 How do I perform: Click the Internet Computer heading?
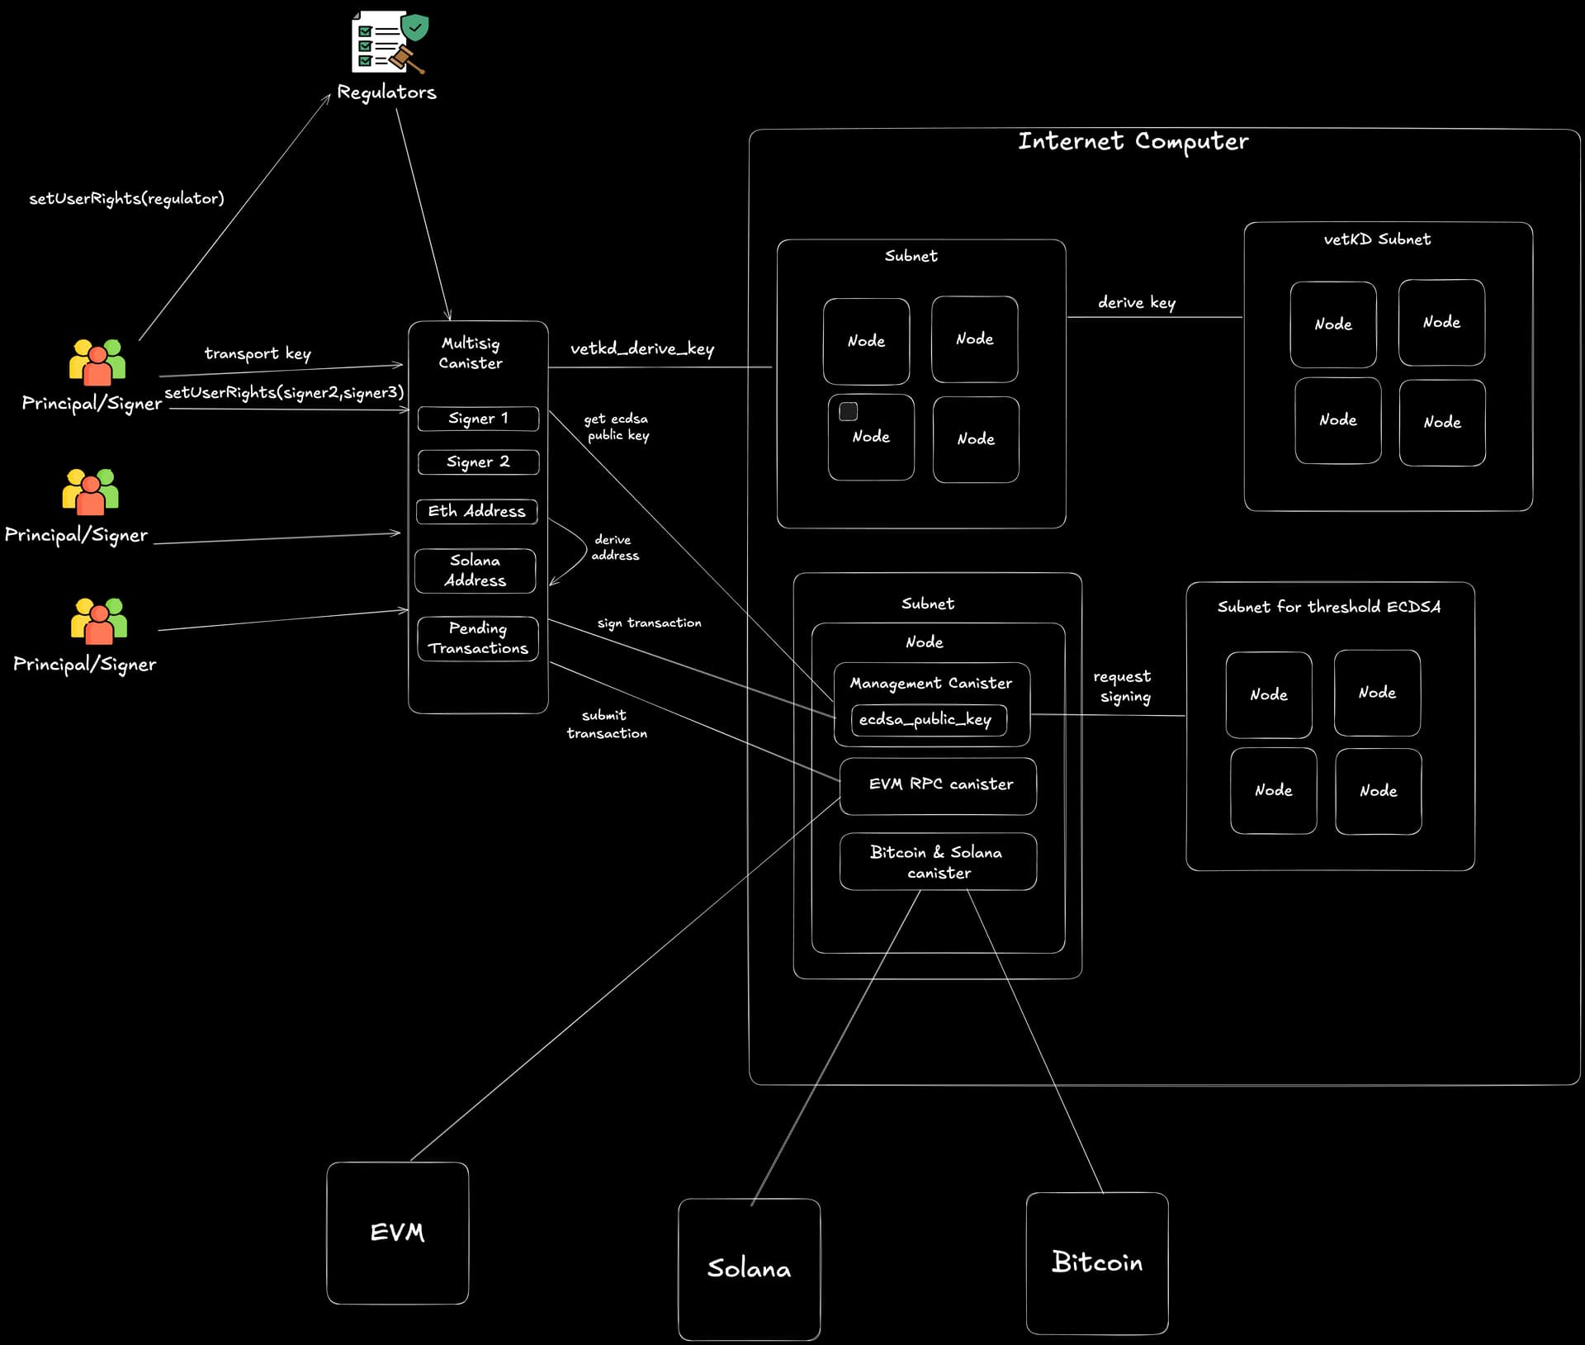(x=1133, y=142)
